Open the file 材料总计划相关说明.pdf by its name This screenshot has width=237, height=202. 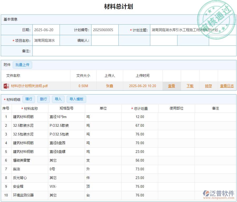(x=29, y=86)
